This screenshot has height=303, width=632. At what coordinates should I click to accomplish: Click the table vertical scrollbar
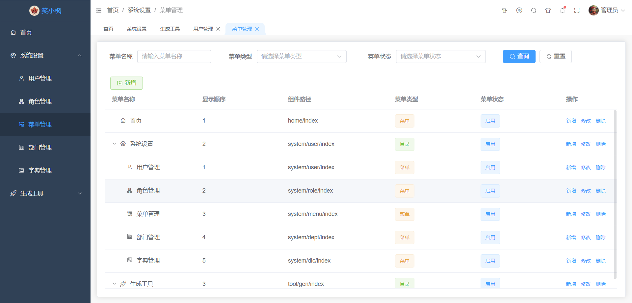[615, 195]
